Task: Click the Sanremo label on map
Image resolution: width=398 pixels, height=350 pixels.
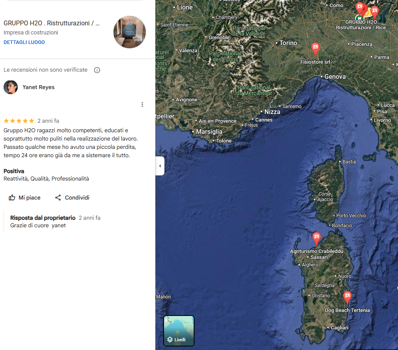Action: [x=292, y=107]
